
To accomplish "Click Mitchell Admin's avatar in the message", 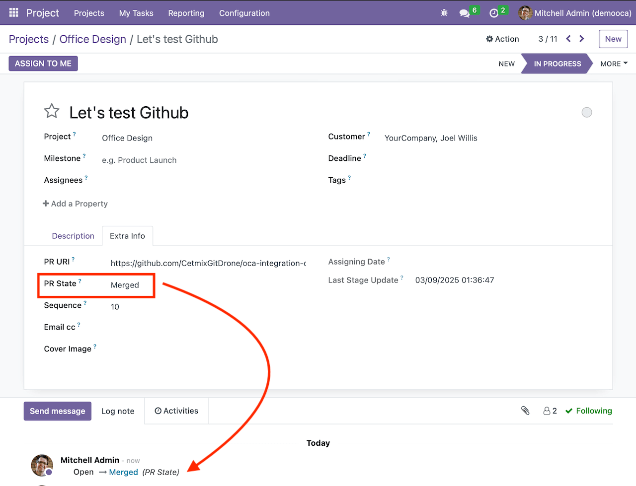I will pos(42,465).
